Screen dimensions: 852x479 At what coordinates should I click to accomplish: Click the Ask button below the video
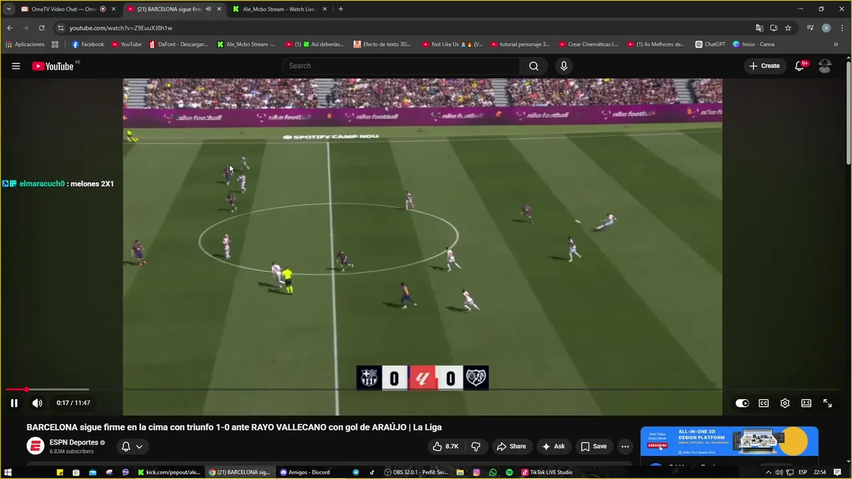click(x=553, y=446)
